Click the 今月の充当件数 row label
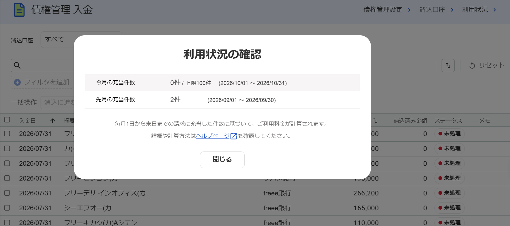This screenshot has width=510, height=226. (116, 83)
